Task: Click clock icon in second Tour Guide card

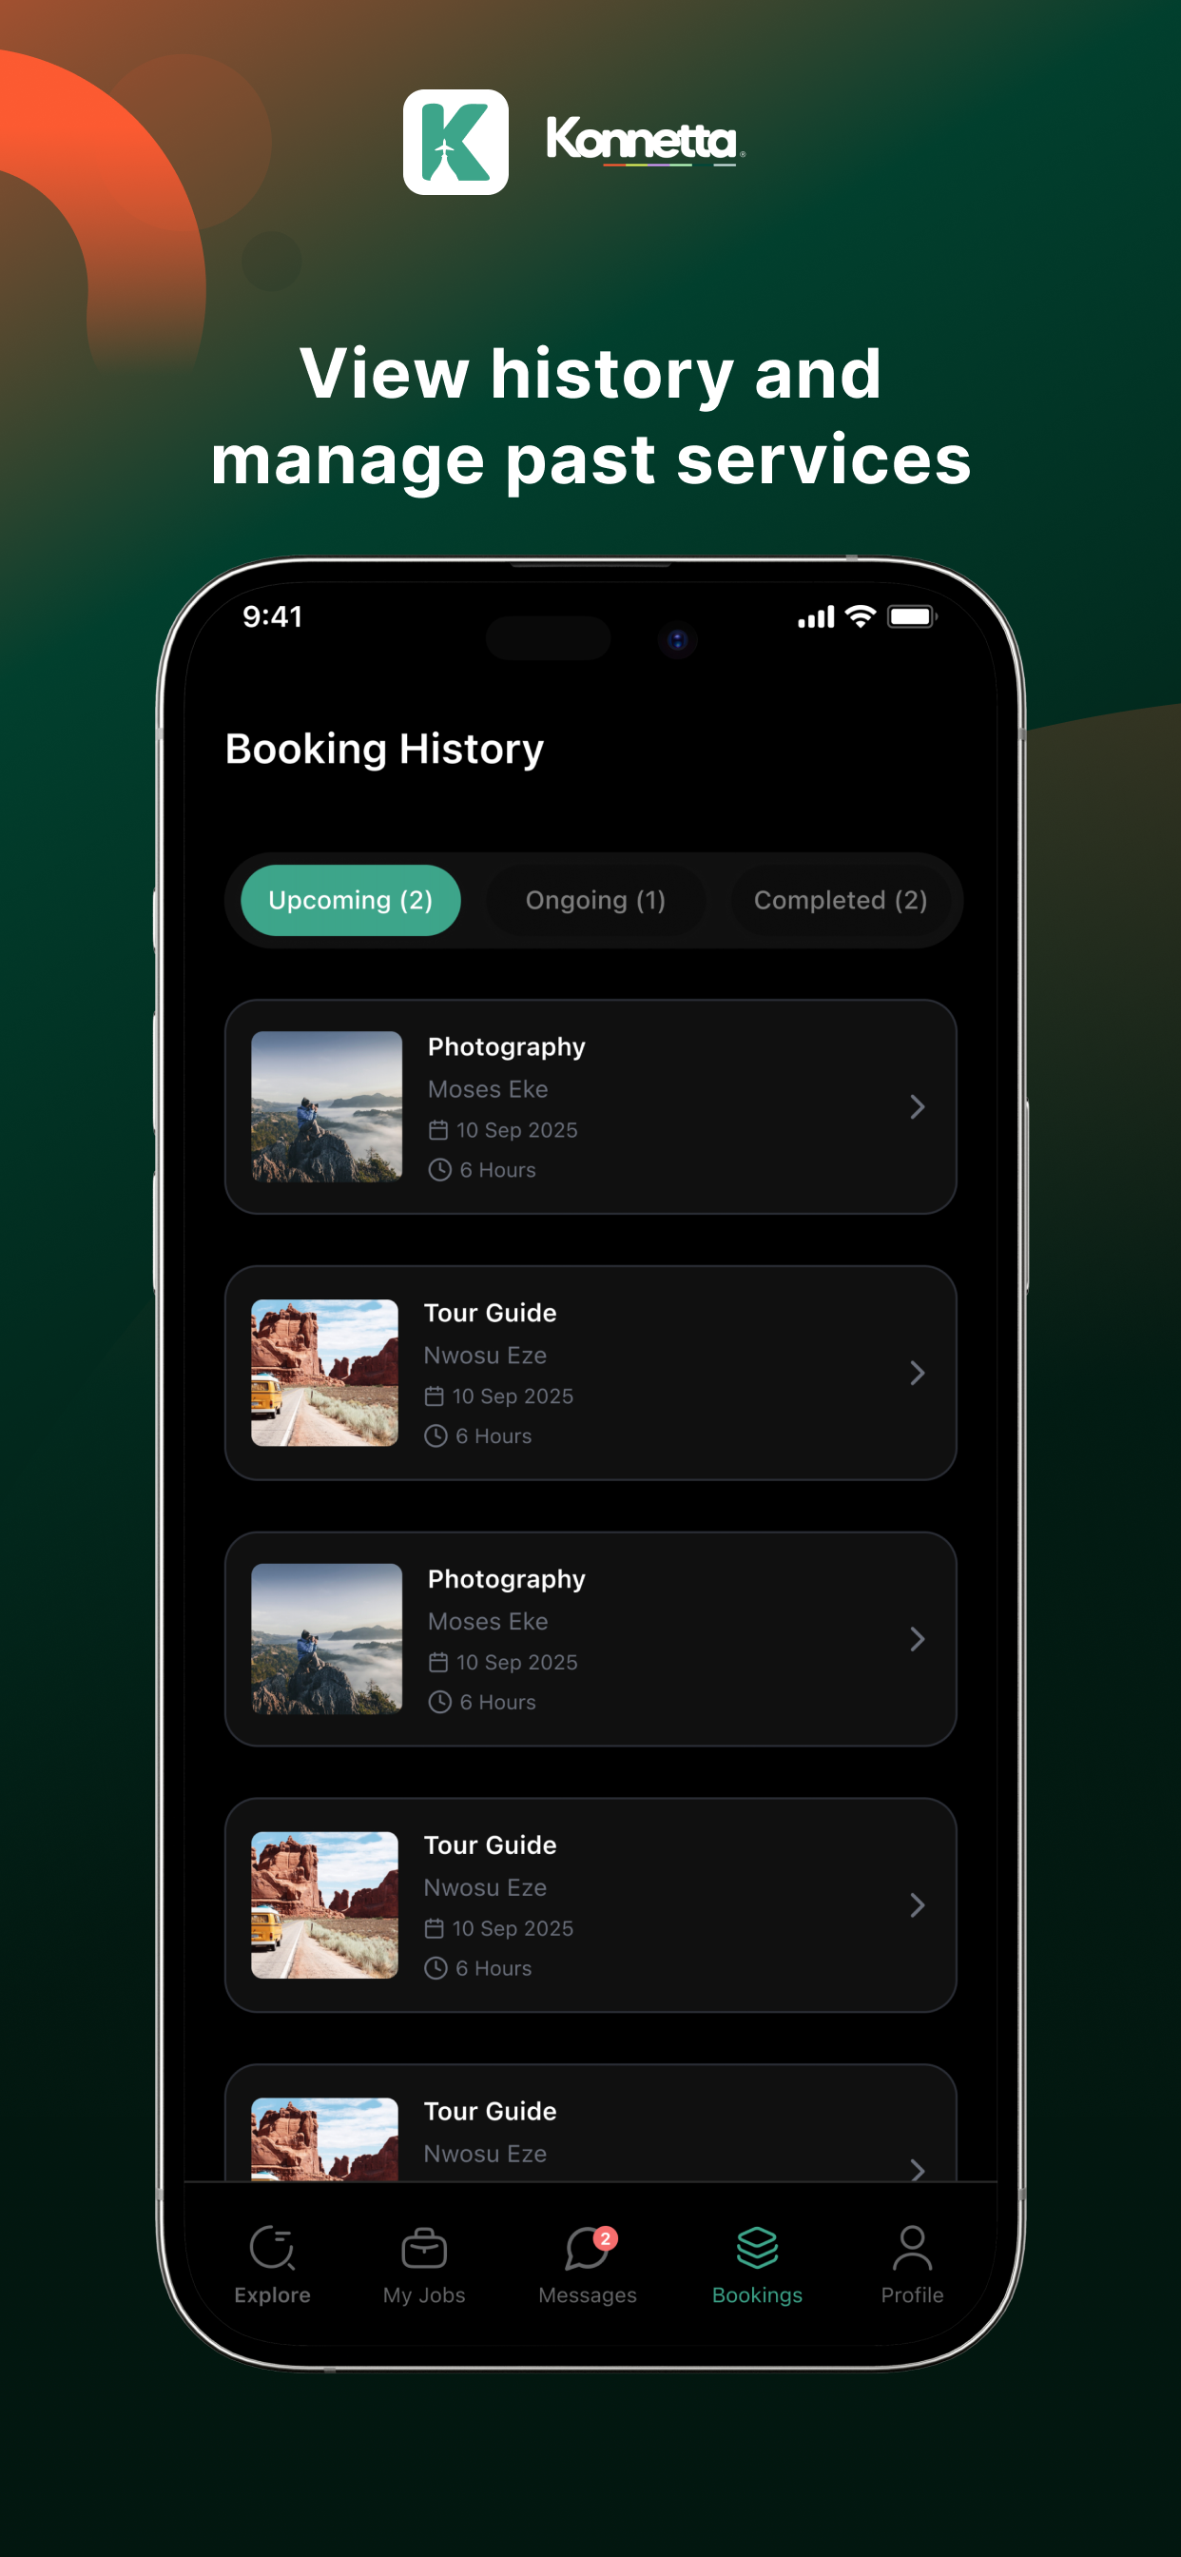Action: click(x=436, y=1968)
